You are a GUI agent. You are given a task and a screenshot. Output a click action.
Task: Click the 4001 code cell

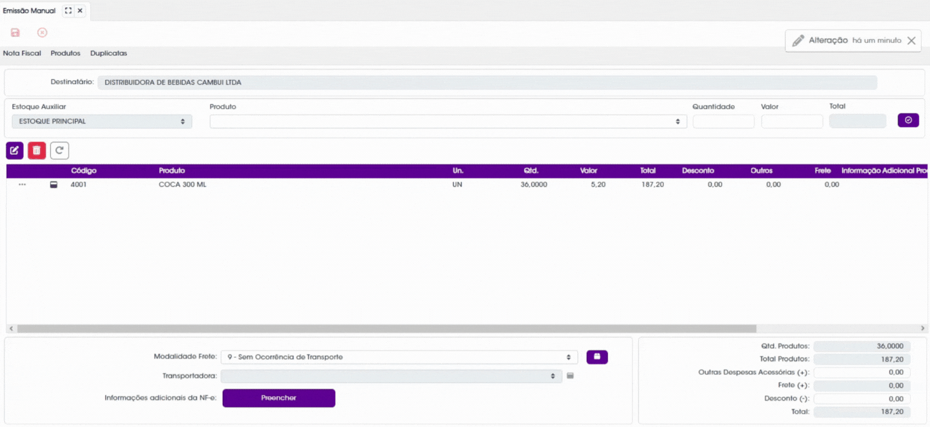click(79, 185)
